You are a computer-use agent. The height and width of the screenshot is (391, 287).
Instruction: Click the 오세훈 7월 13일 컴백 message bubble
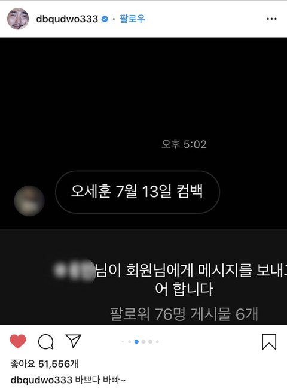tap(138, 192)
